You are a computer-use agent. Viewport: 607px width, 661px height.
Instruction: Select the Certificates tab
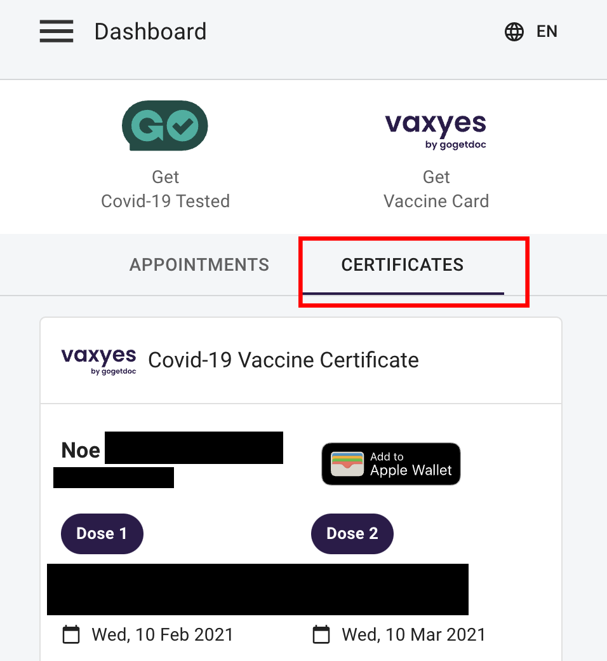403,264
